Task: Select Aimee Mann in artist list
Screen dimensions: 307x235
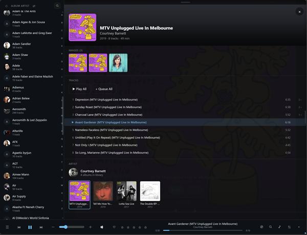Action: [31, 176]
